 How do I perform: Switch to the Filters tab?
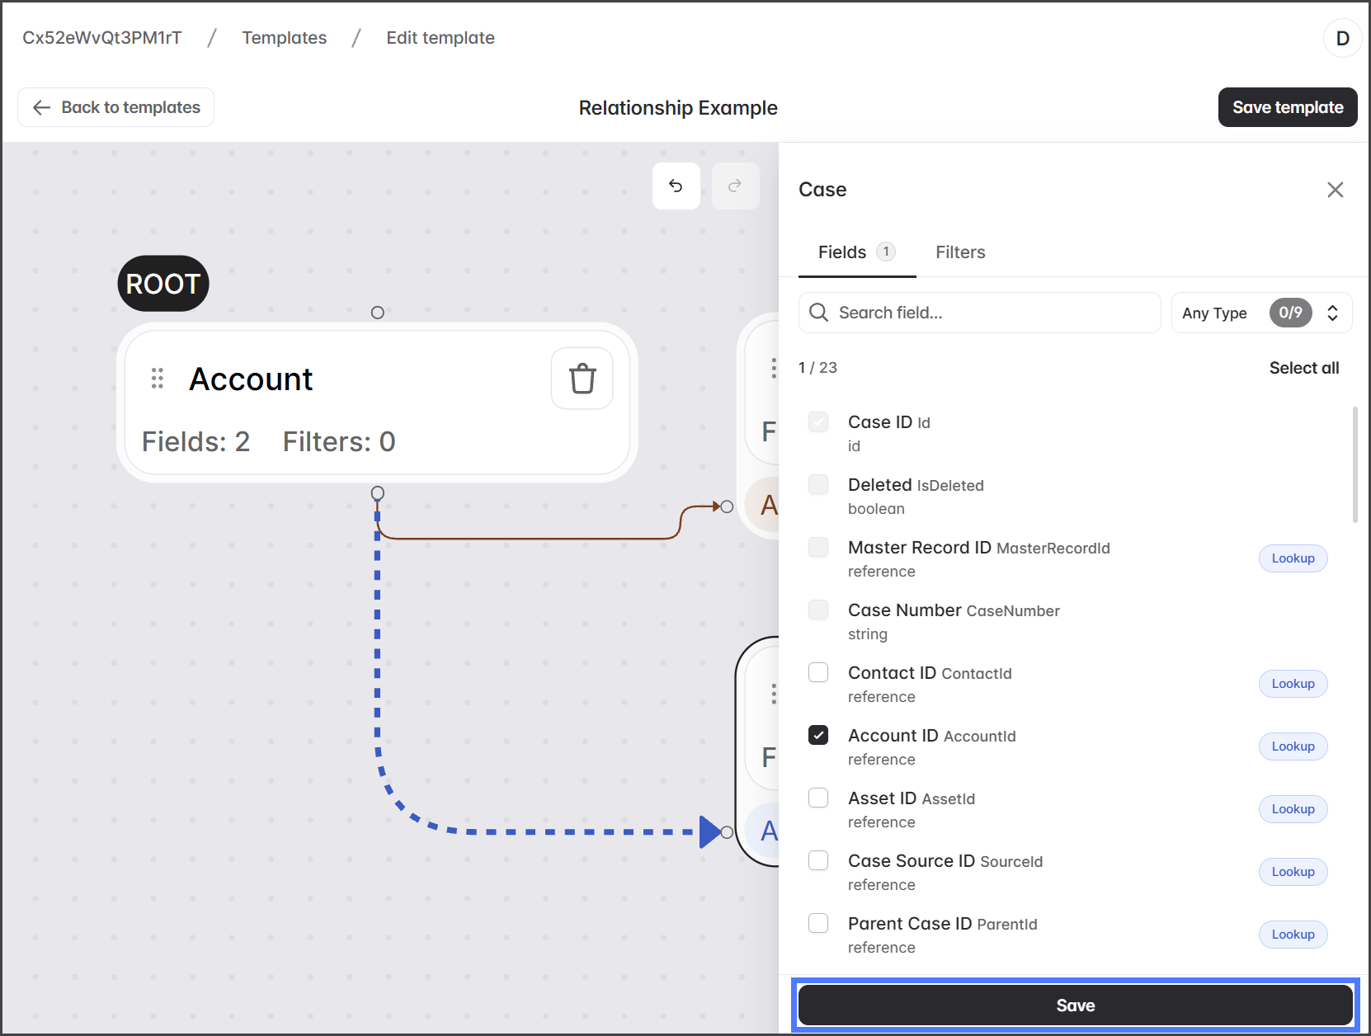[x=959, y=252]
